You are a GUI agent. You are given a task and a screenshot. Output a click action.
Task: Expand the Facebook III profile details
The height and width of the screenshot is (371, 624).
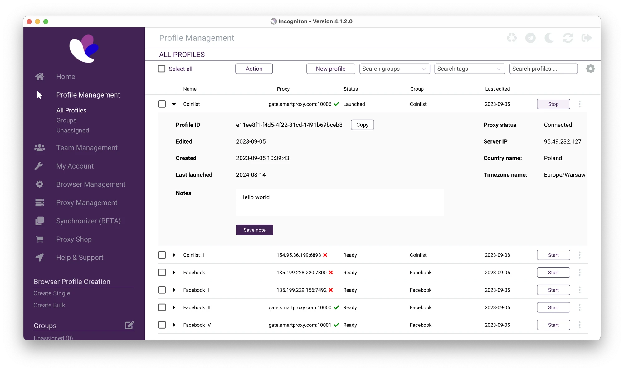[x=174, y=307]
